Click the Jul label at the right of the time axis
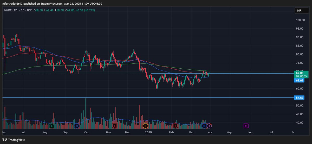 [271, 132]
